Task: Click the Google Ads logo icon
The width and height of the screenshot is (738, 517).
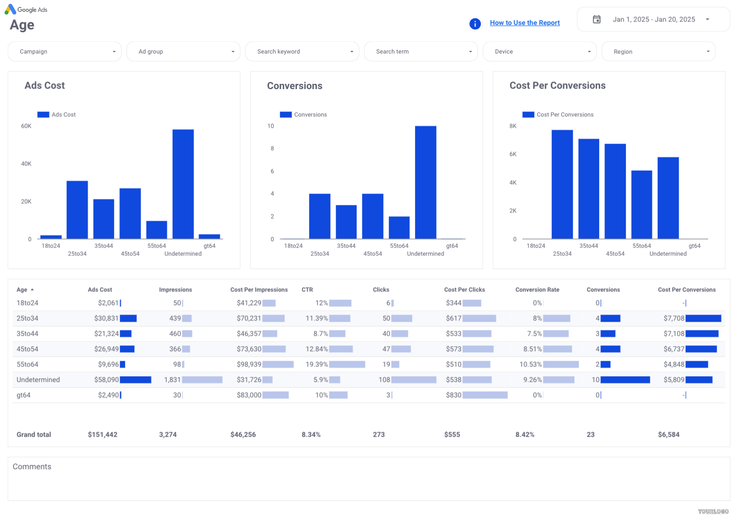Action: 10,9
